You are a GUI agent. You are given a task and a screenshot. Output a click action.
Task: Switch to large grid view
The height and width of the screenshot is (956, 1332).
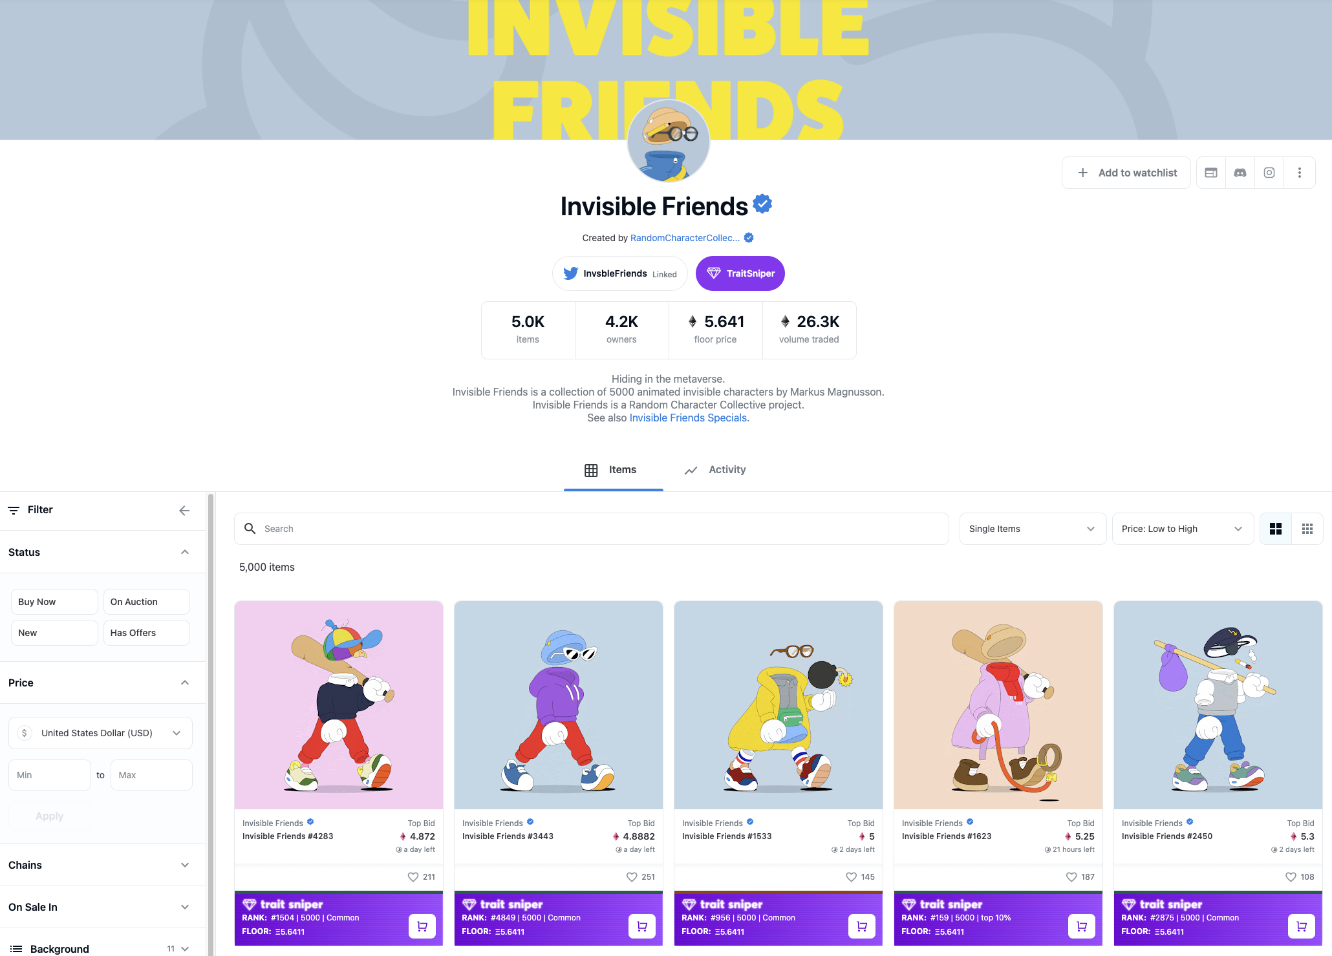click(x=1276, y=529)
